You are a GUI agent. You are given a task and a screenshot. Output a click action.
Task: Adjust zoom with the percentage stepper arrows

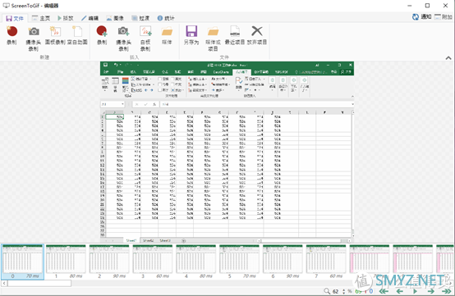(344, 291)
